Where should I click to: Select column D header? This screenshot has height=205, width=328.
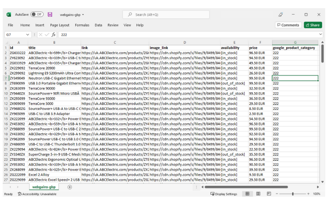185,43
